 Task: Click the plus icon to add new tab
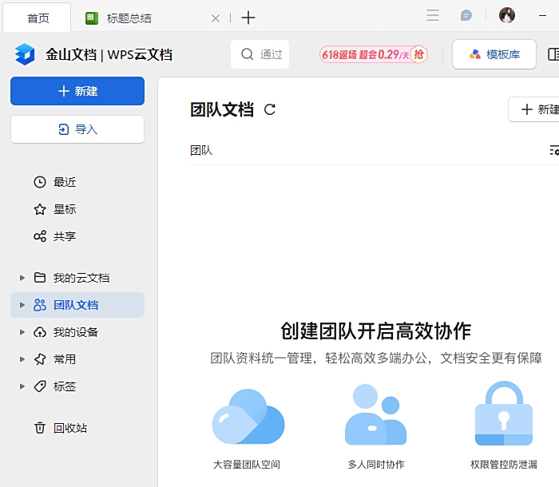click(248, 18)
